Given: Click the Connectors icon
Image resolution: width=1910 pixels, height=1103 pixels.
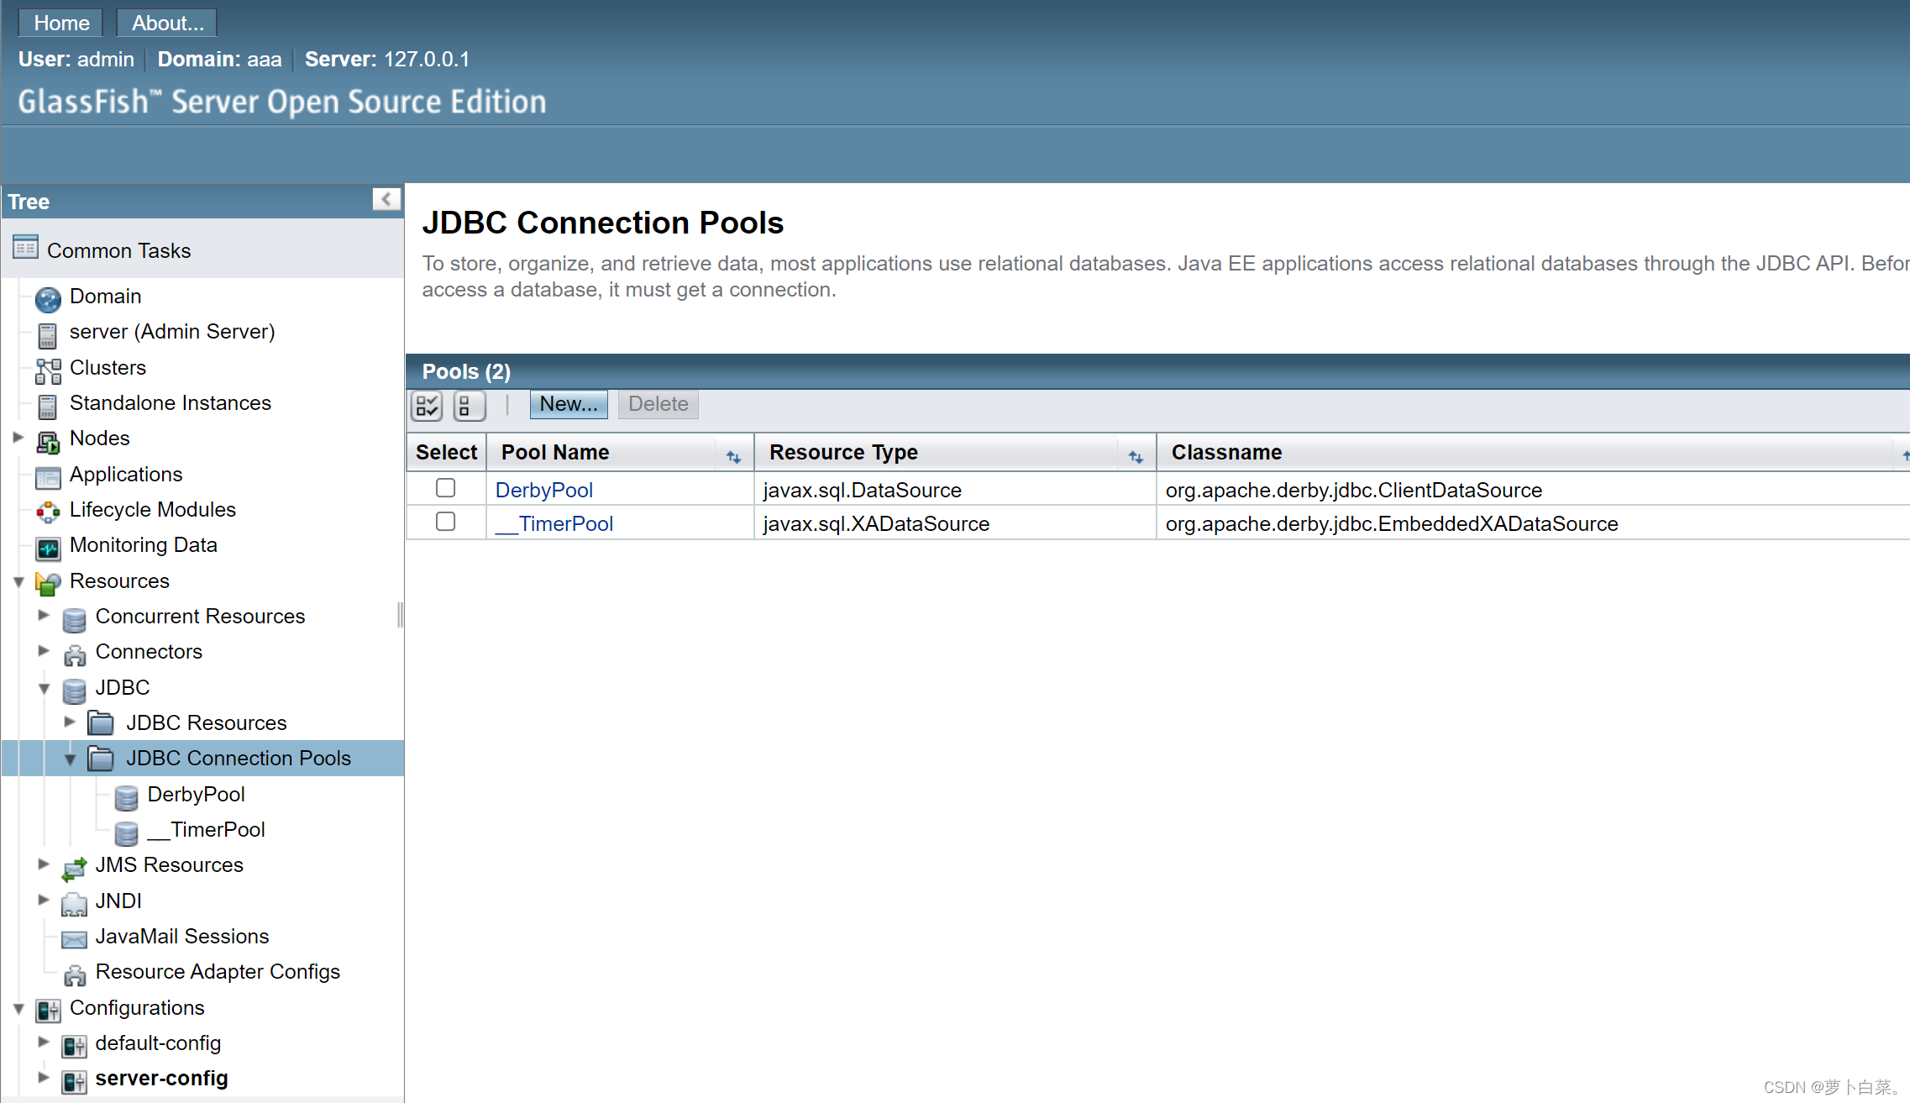Looking at the screenshot, I should 74,654.
